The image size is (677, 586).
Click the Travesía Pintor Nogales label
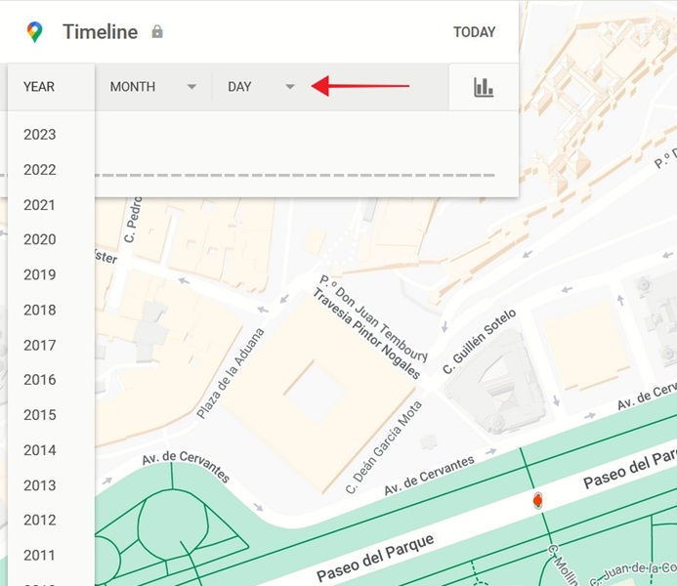365,333
